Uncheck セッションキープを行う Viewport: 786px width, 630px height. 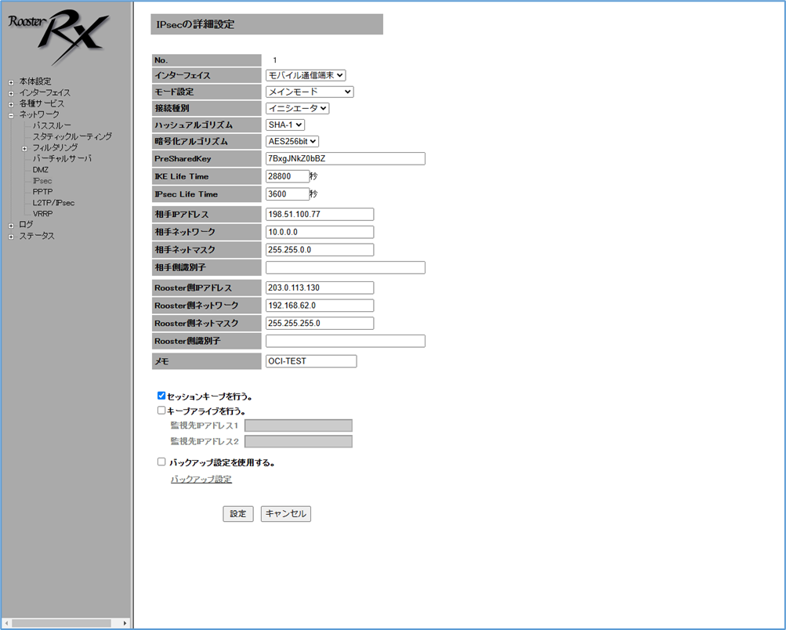161,395
